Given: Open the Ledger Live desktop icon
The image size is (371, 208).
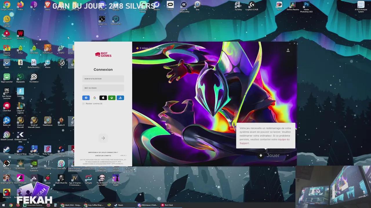Looking at the screenshot, I should 102,21.
